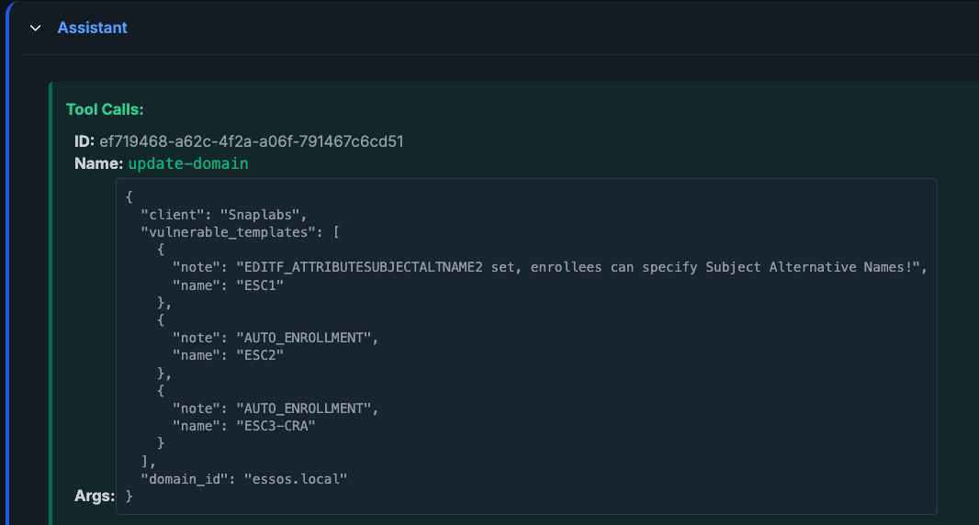Collapse the Assistant message chevron

[36, 28]
